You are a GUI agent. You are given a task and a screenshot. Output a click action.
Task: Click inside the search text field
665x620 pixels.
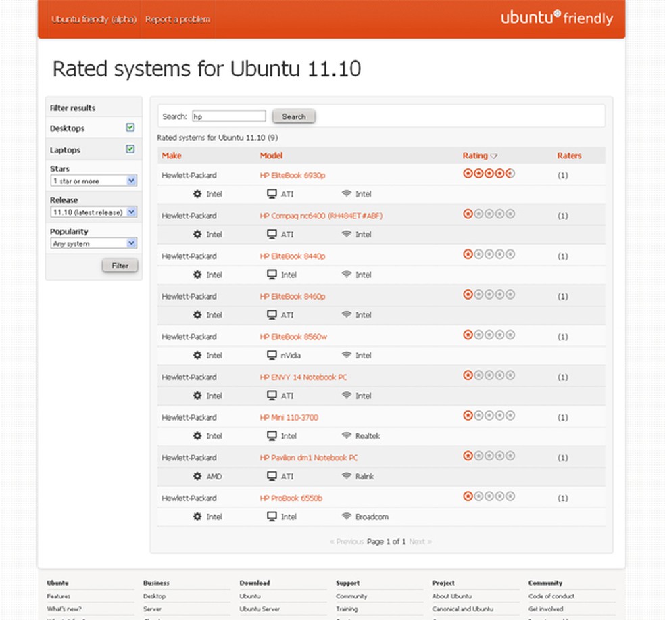point(228,116)
